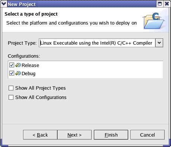The height and width of the screenshot is (147, 171).
Task: Click the Show All Configurations label text
Action: [41, 98]
